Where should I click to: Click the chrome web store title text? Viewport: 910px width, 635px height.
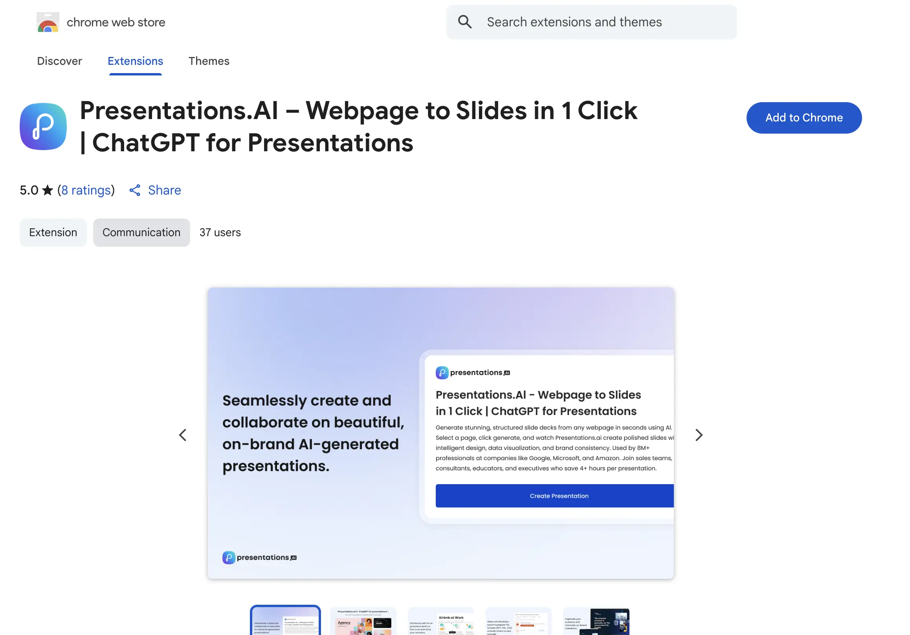pyautogui.click(x=116, y=22)
